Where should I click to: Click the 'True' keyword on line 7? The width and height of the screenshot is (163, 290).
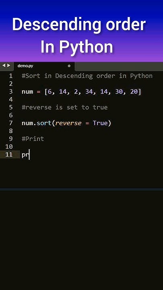[x=100, y=123]
